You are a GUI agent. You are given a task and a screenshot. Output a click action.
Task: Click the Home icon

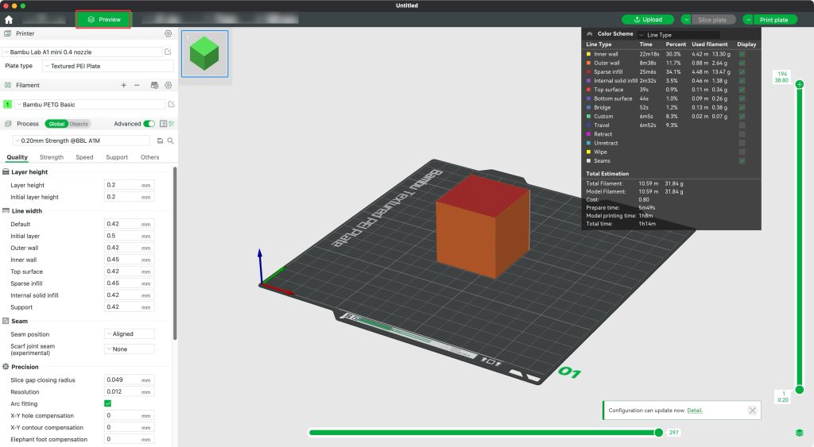(9, 19)
